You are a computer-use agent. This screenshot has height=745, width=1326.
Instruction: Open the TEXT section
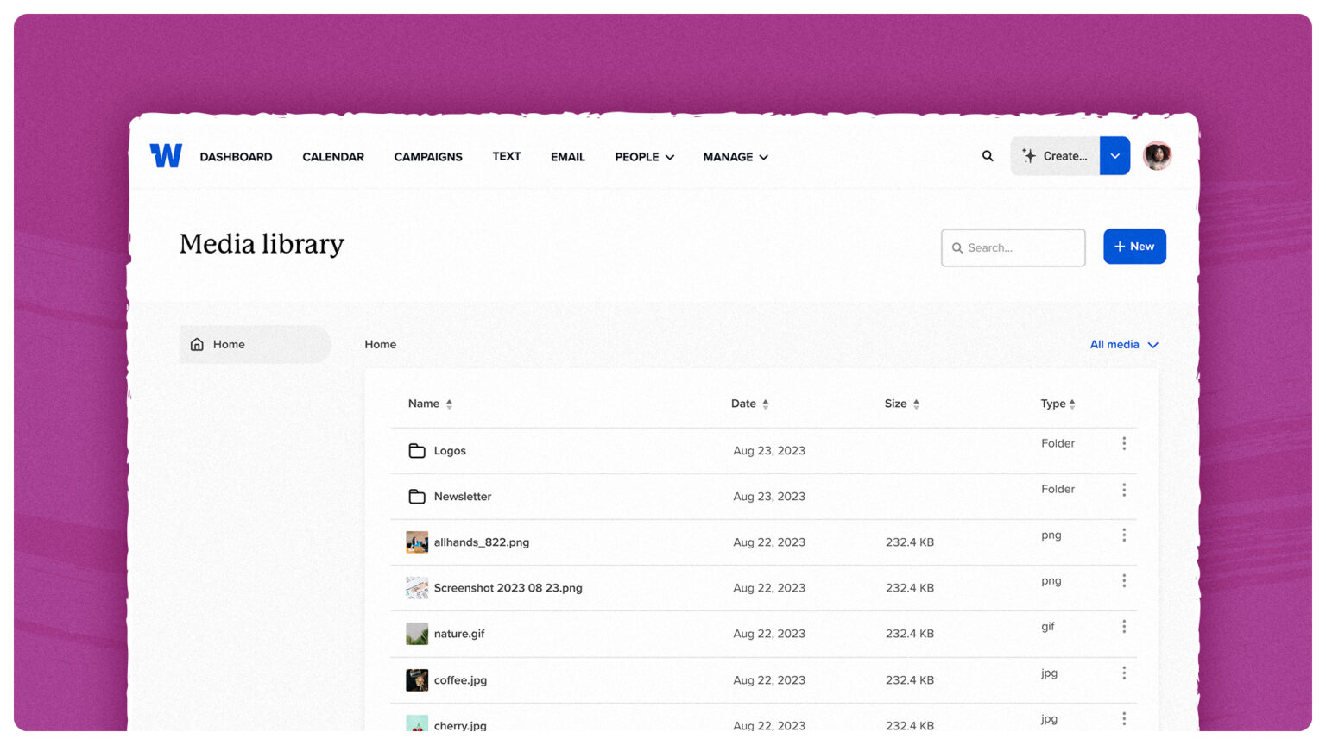coord(507,156)
